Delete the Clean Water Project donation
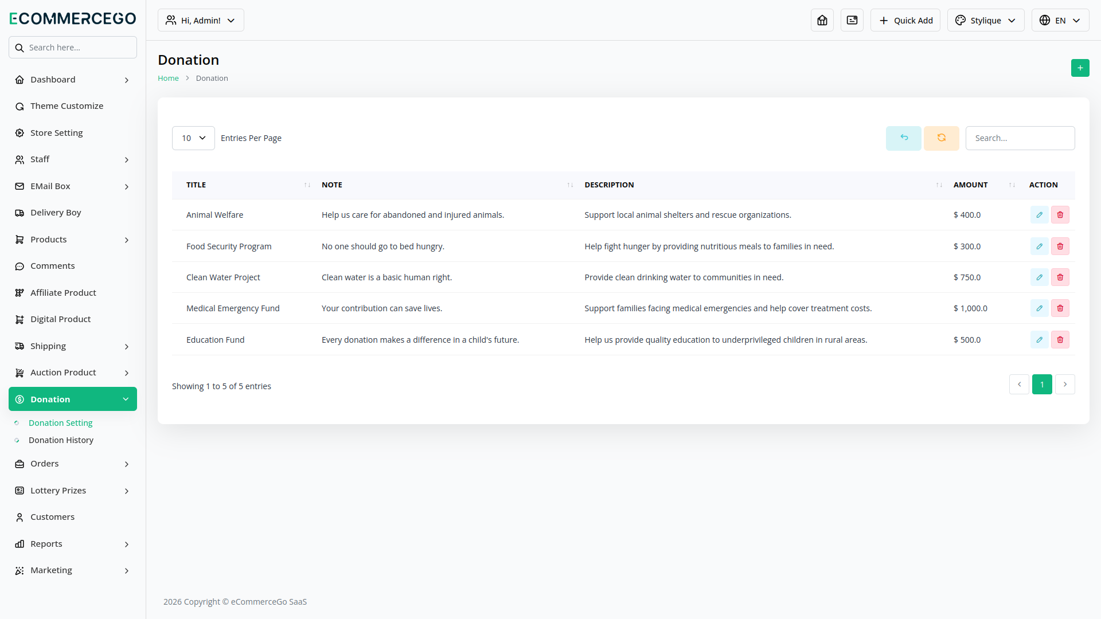 1060,277
